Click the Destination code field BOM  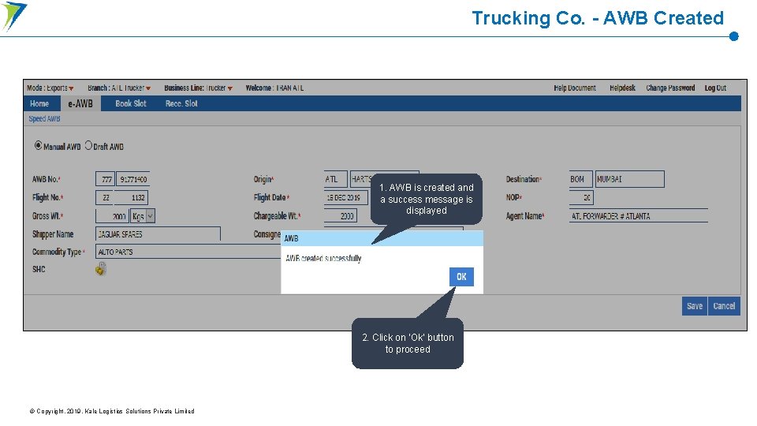click(x=580, y=179)
